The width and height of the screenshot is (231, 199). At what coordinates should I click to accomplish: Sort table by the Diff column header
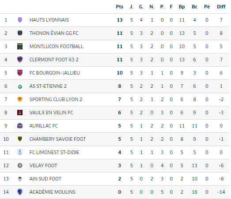221,7
